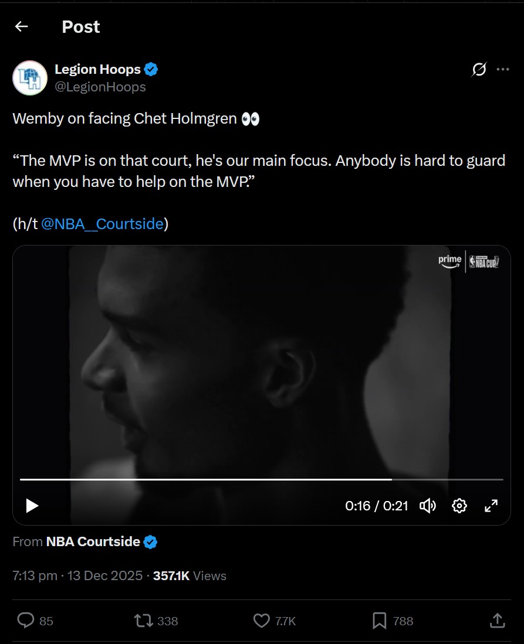The height and width of the screenshot is (644, 524).
Task: Click the Legion Hoops display name
Action: tap(98, 69)
